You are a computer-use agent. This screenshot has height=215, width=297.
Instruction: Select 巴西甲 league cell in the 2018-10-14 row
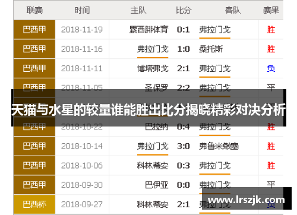[x=34, y=146]
